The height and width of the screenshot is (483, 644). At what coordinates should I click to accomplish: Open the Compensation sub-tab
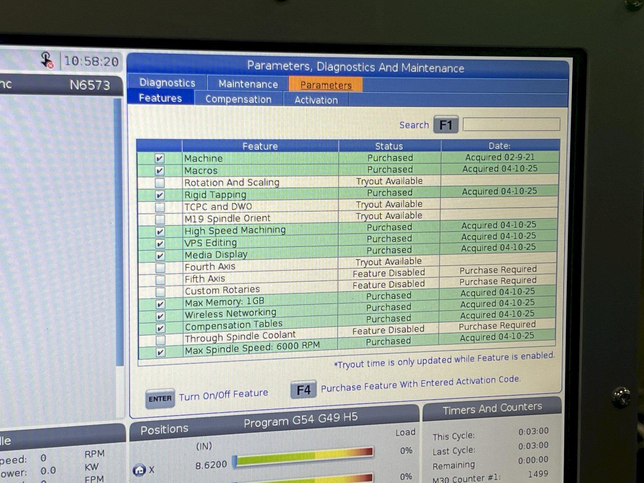(x=238, y=99)
